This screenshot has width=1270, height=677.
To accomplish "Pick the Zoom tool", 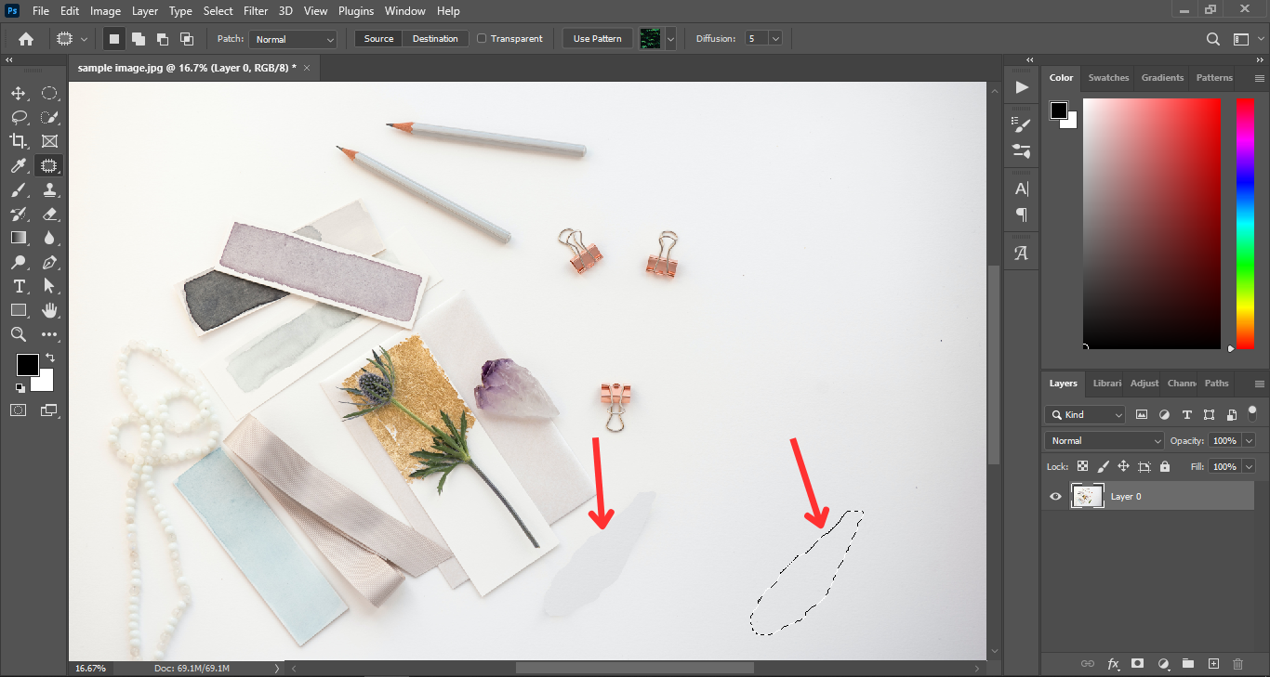I will click(x=19, y=334).
